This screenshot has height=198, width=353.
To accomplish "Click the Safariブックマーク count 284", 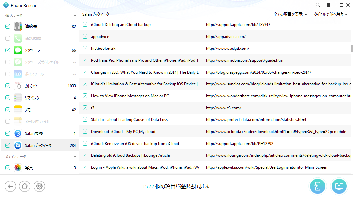I will (73, 146).
